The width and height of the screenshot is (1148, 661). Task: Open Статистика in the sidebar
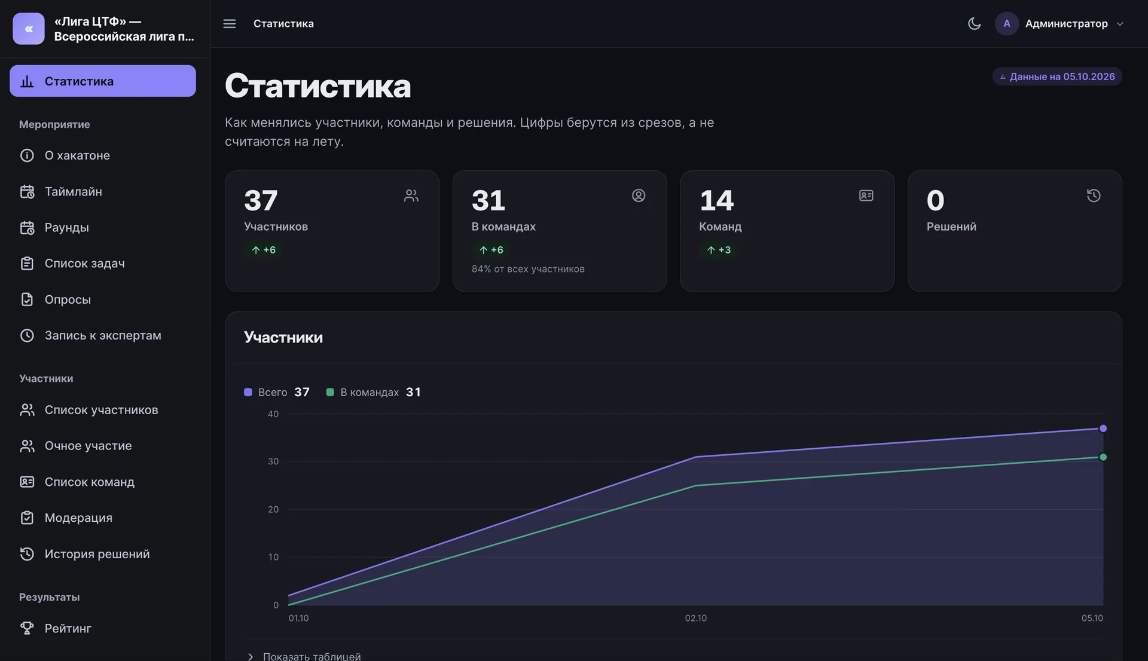click(x=103, y=81)
